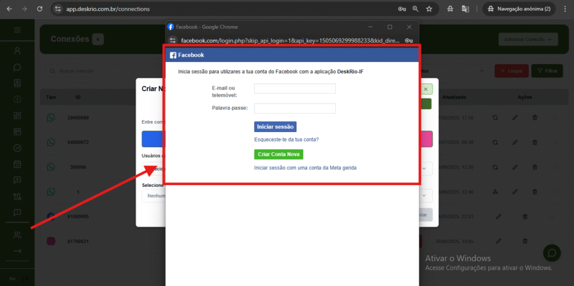Open the zoom magnifier icon in address bar
Screen dimensions: 574x286
pos(415,9)
